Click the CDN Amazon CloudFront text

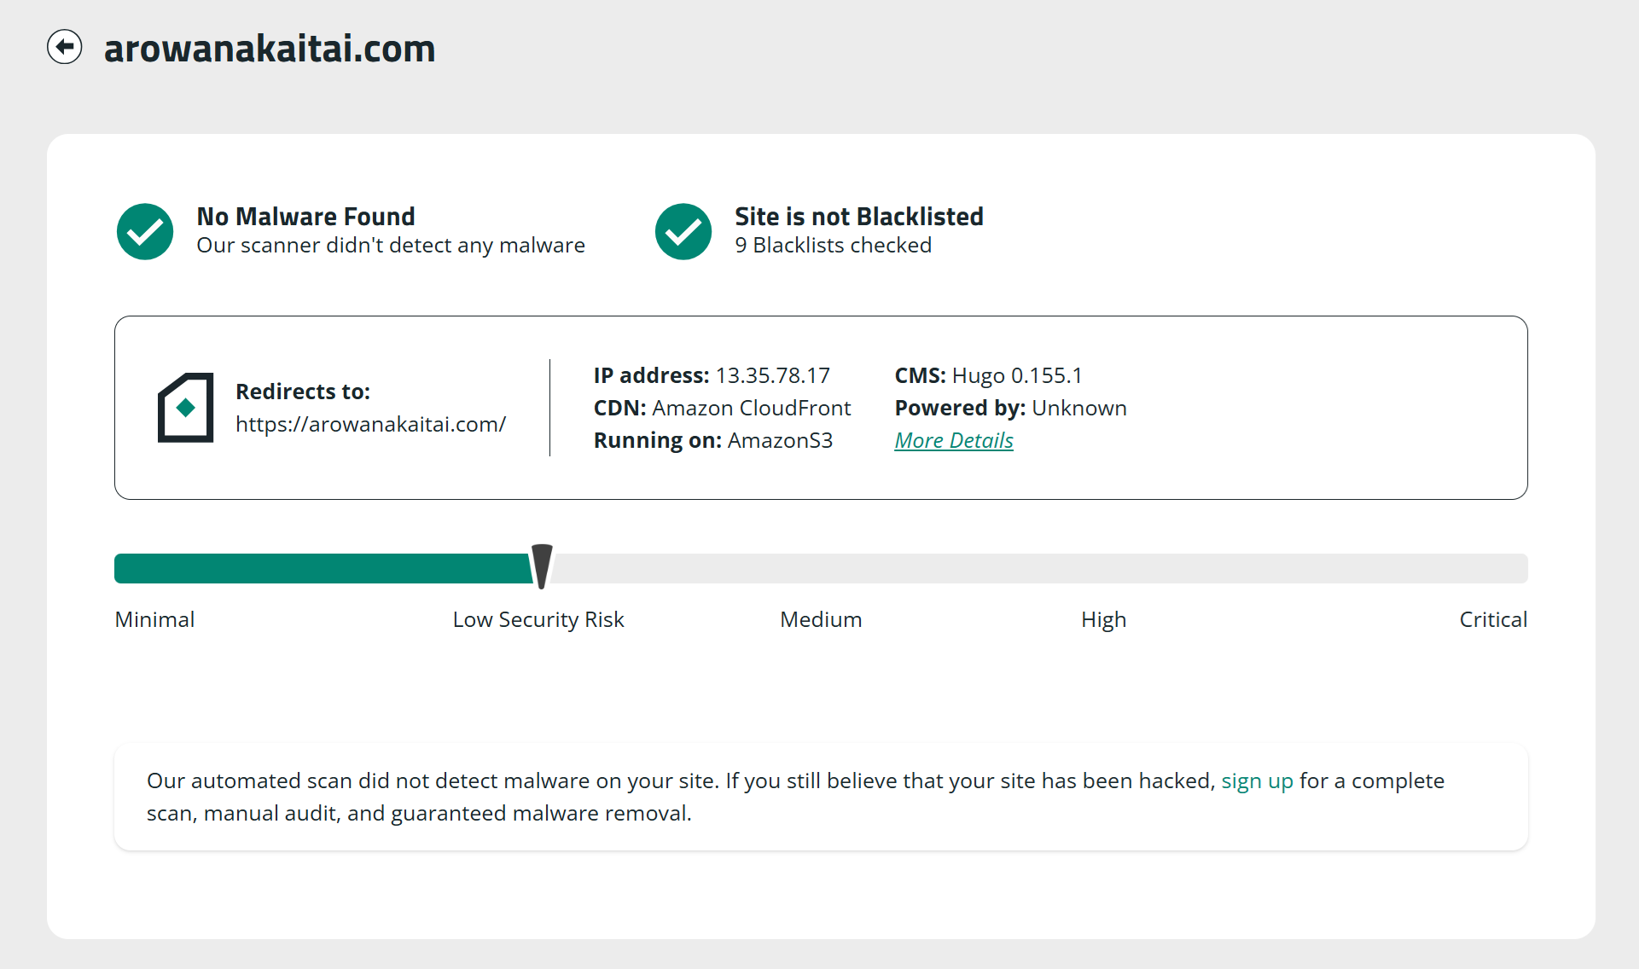click(x=722, y=408)
